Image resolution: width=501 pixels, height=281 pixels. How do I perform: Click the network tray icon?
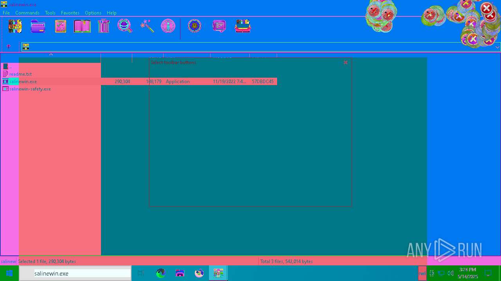(441, 273)
